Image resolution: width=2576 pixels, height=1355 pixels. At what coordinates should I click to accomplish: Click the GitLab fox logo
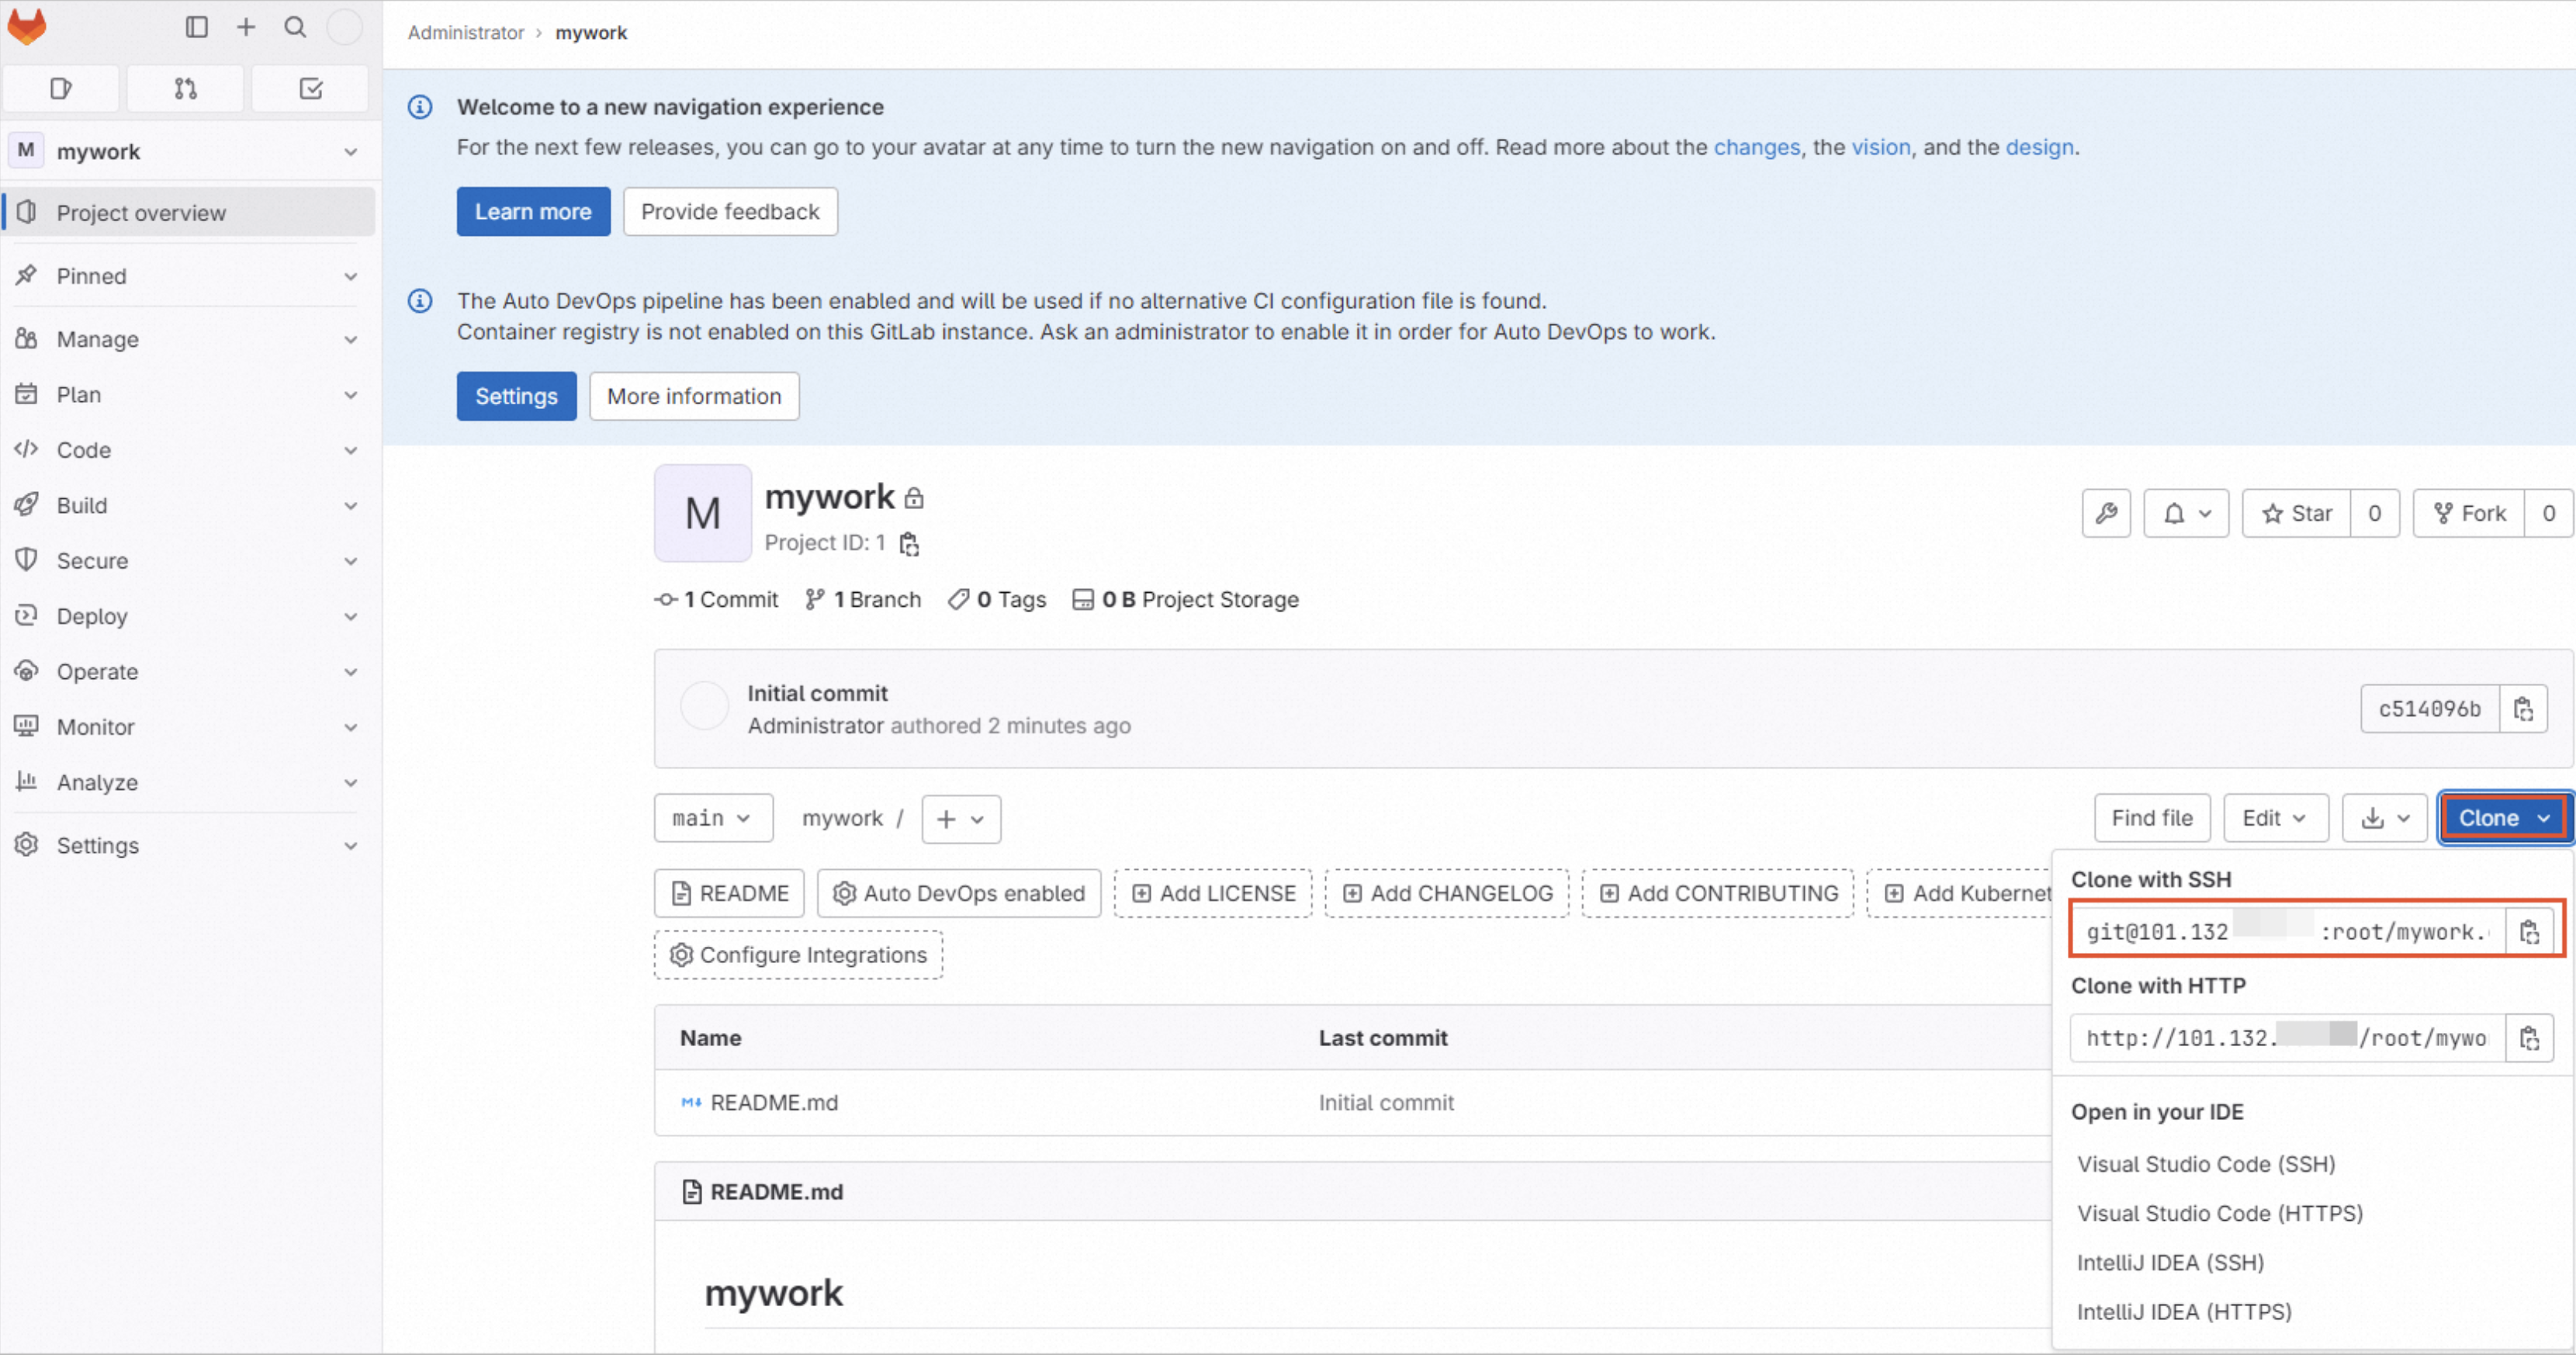point(27,27)
